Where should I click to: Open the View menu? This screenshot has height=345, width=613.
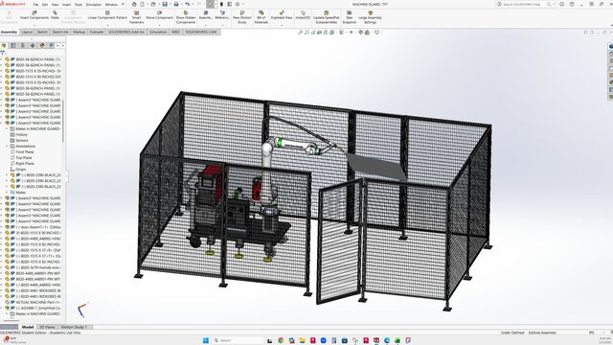(x=56, y=5)
